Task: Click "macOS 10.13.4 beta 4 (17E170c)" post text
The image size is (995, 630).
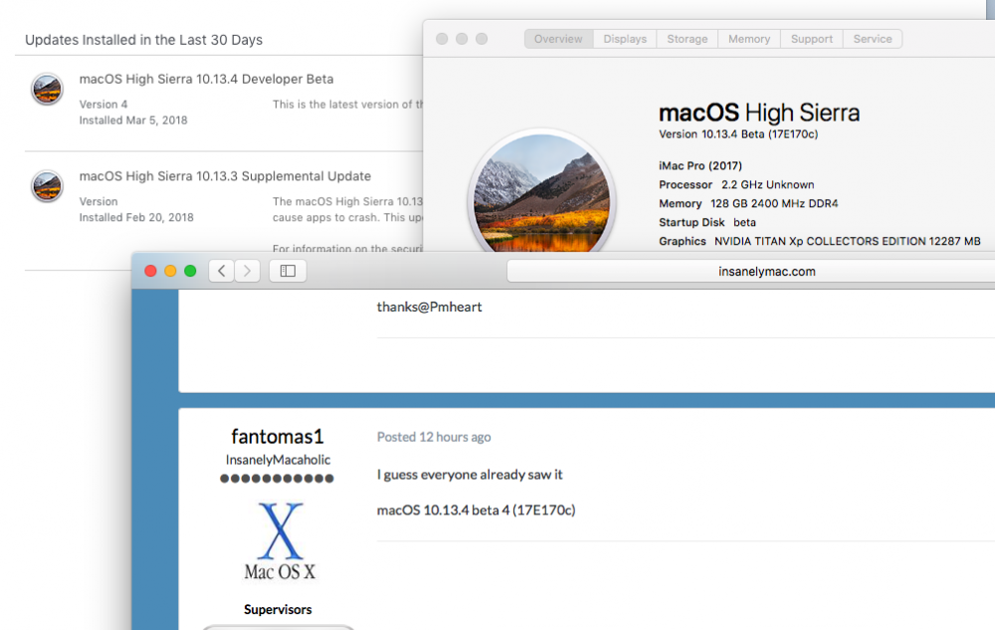Action: (x=476, y=511)
